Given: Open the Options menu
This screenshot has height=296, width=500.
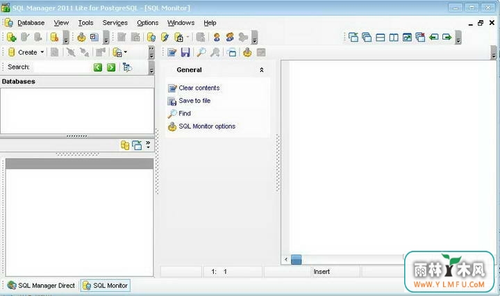Looking at the screenshot, I should (x=148, y=23).
